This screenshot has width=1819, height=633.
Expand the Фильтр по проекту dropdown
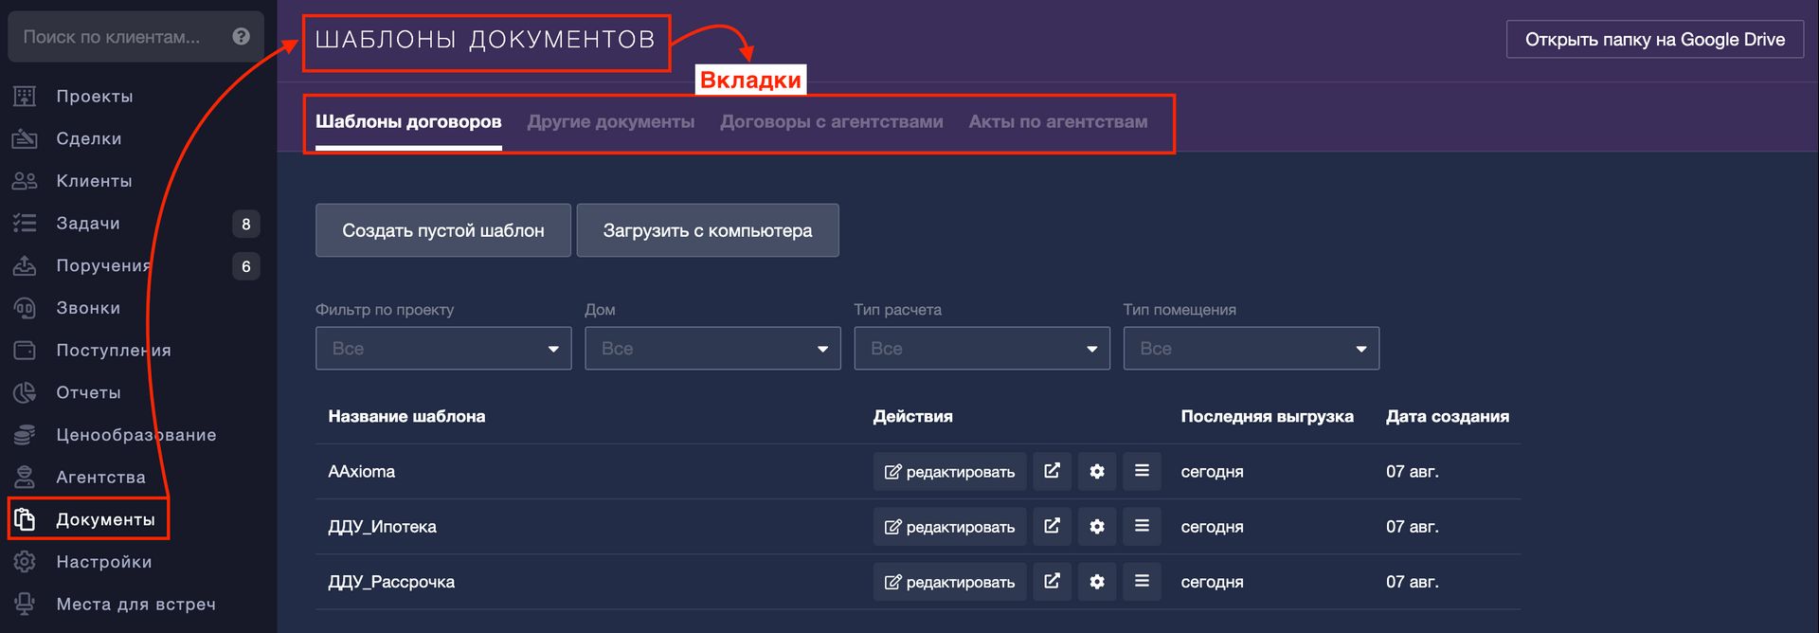(442, 349)
